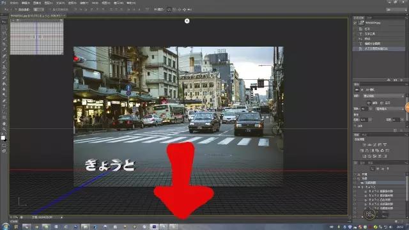Click the Rotate 3D object mode icon
Viewport: 409px width, 230px height.
tap(169, 10)
